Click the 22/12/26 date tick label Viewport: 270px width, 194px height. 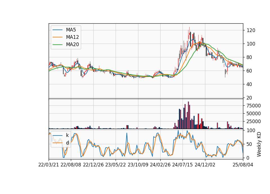click(x=93, y=165)
